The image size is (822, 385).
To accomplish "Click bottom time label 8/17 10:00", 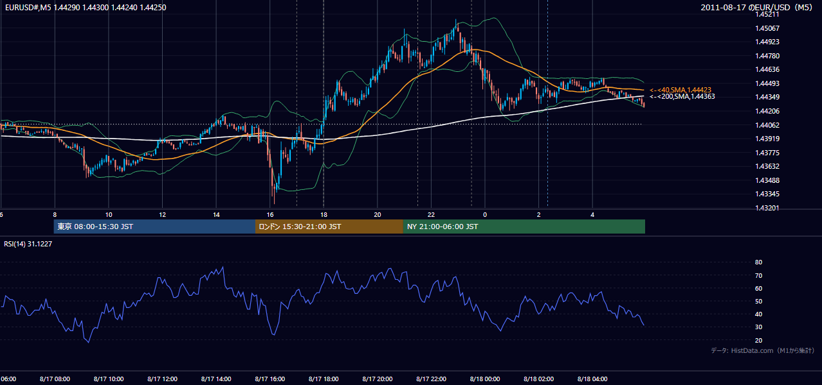I will pyautogui.click(x=109, y=379).
